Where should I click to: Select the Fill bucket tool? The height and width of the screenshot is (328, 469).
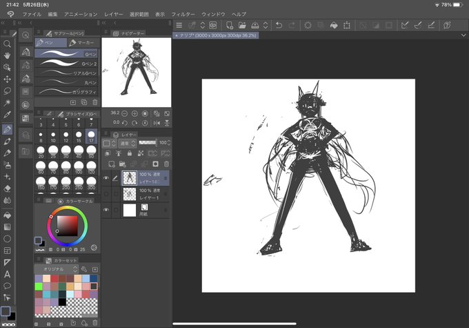point(7,215)
